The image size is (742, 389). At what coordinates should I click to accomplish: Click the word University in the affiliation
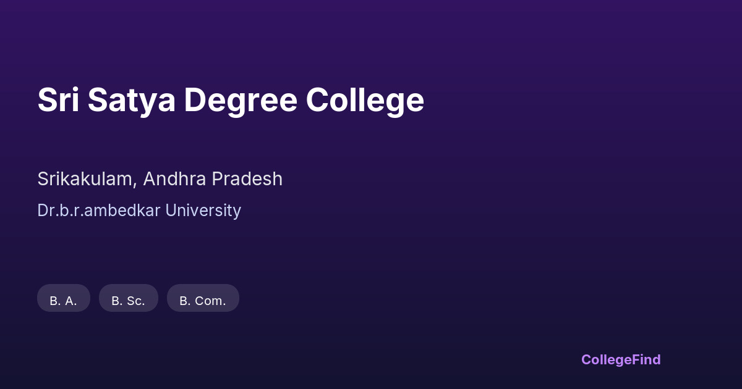pyautogui.click(x=206, y=211)
